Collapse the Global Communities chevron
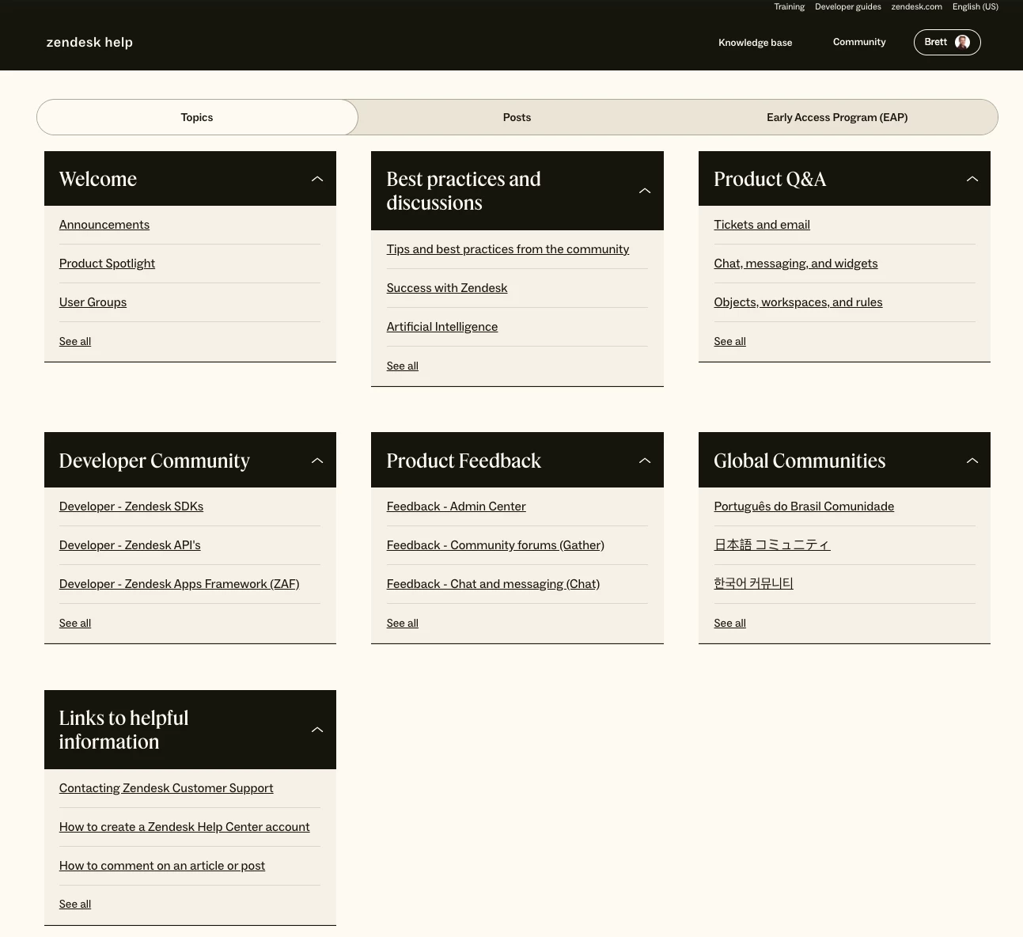The width and height of the screenshot is (1023, 937). point(972,461)
